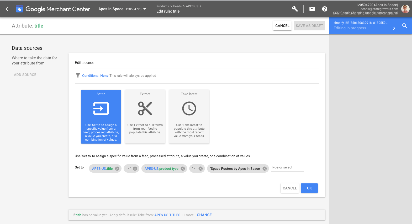Click the APES-US.product type chip label
The height and width of the screenshot is (224, 412).
[x=161, y=168]
